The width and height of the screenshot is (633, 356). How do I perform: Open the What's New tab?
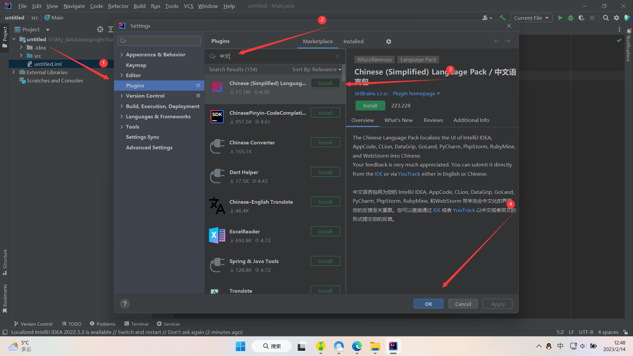pos(398,120)
